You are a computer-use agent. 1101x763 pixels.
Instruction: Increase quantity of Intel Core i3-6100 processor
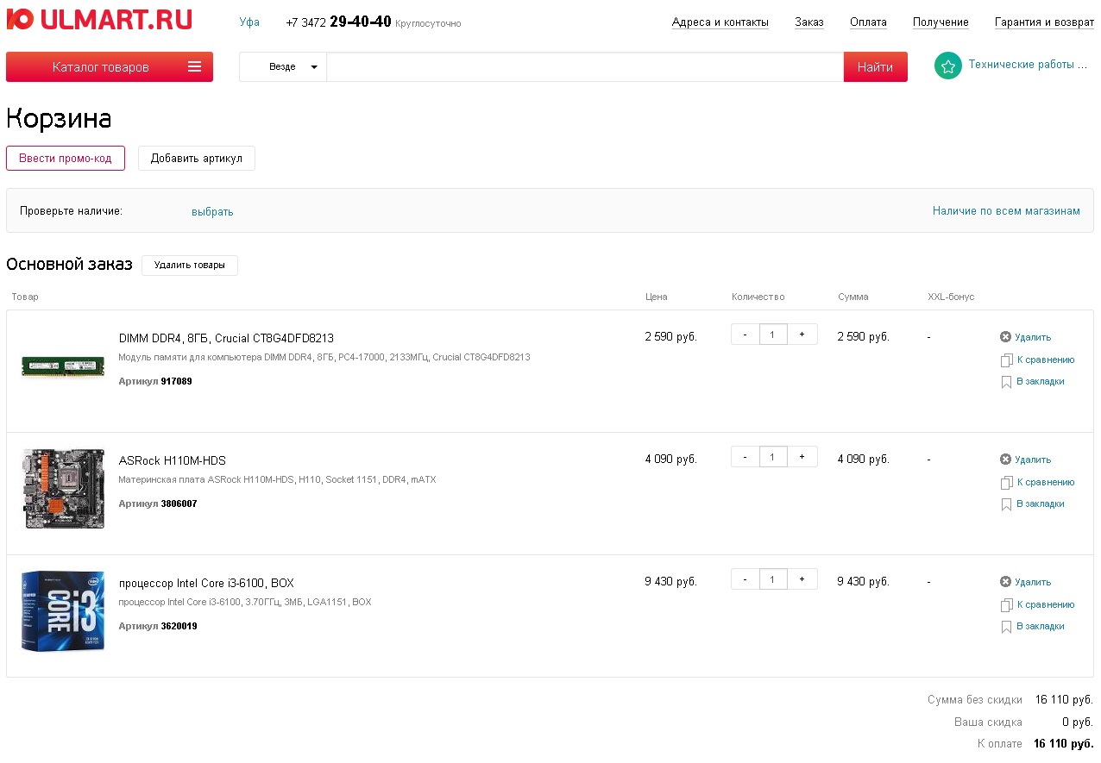tap(802, 579)
